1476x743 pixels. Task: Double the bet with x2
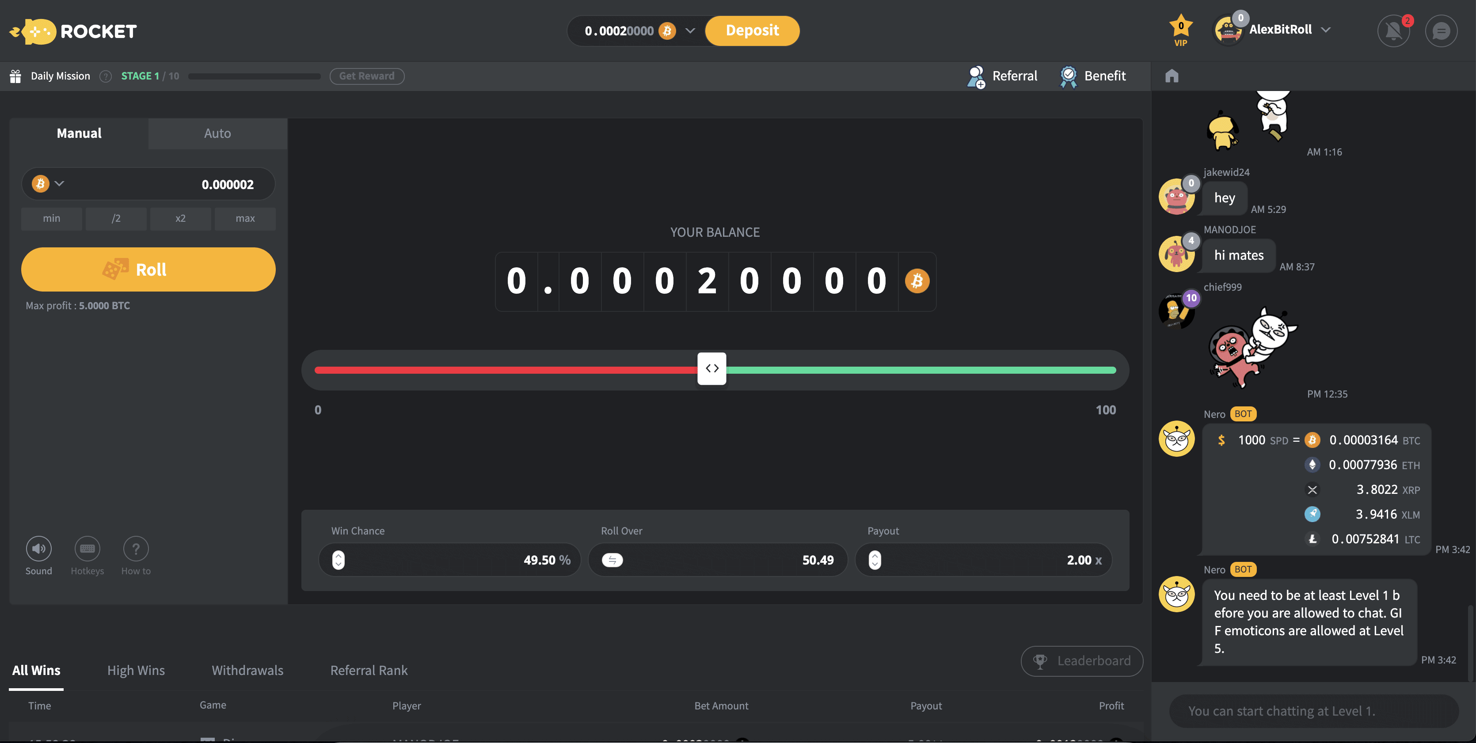tap(180, 218)
